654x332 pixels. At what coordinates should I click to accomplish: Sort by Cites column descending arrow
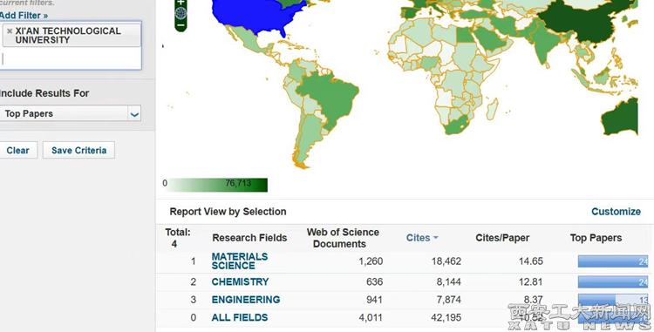tap(435, 238)
